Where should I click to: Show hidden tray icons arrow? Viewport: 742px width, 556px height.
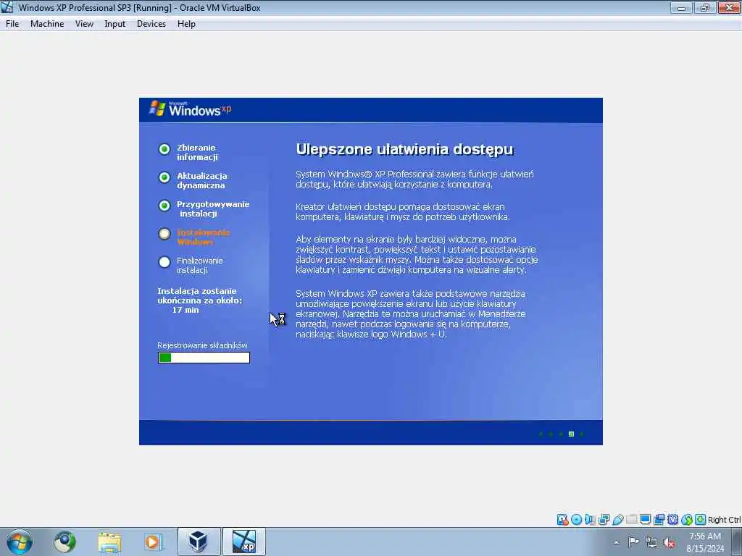[616, 542]
